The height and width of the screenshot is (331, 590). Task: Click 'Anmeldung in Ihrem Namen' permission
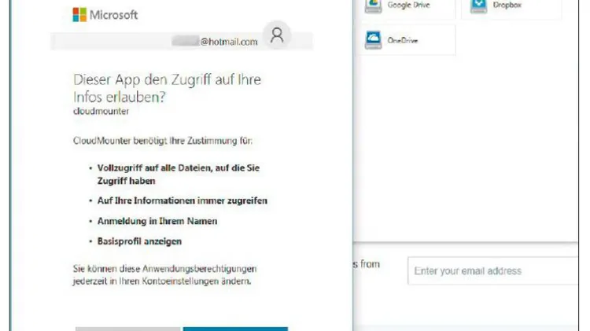point(157,221)
